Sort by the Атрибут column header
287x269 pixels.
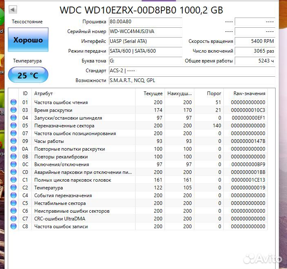coord(83,93)
